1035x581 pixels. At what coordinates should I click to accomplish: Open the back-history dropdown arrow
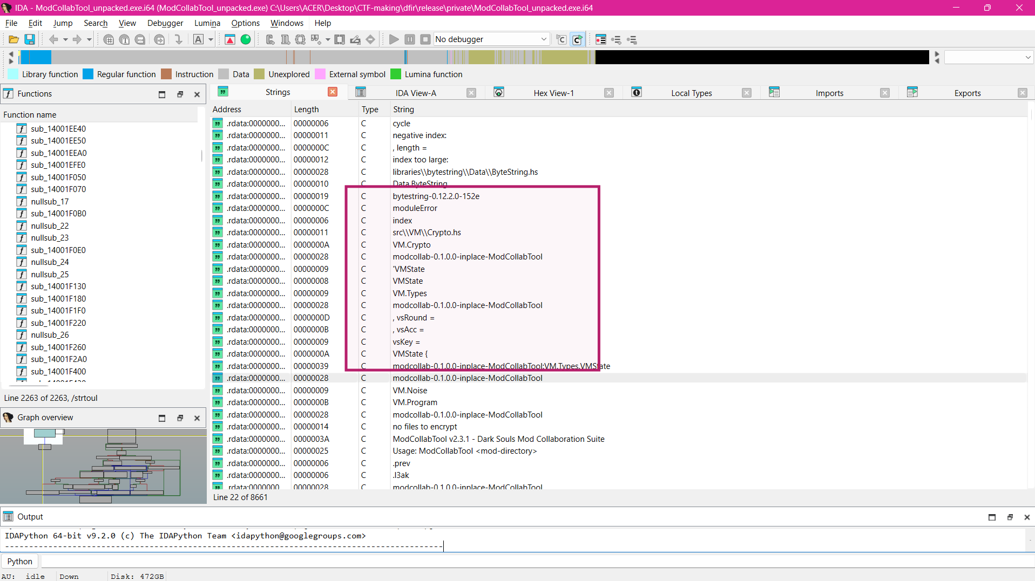65,39
